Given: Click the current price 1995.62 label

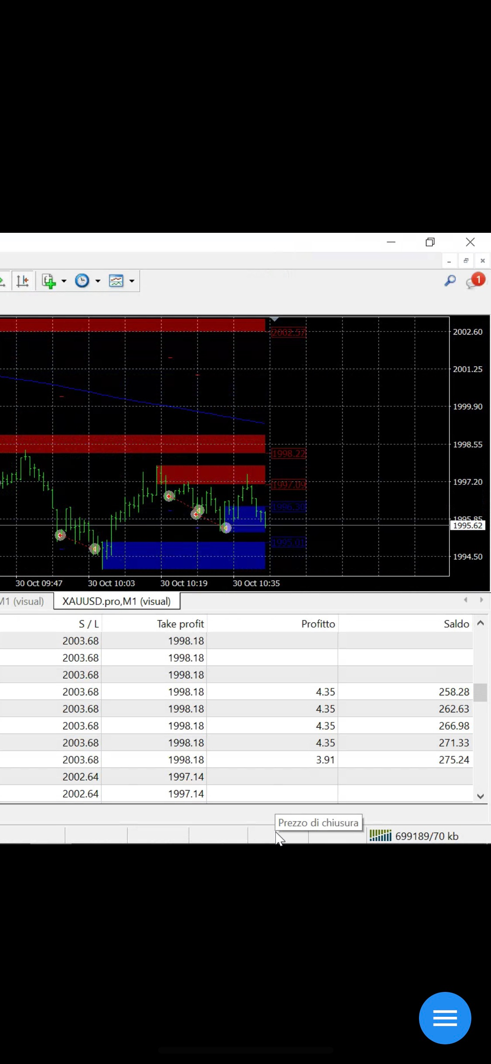Looking at the screenshot, I should click(x=467, y=525).
